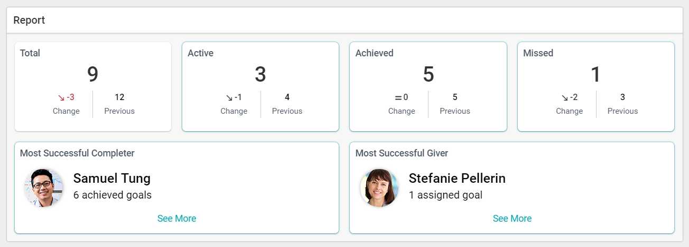Click the large total count 9
This screenshot has width=689, height=247.
click(x=92, y=74)
